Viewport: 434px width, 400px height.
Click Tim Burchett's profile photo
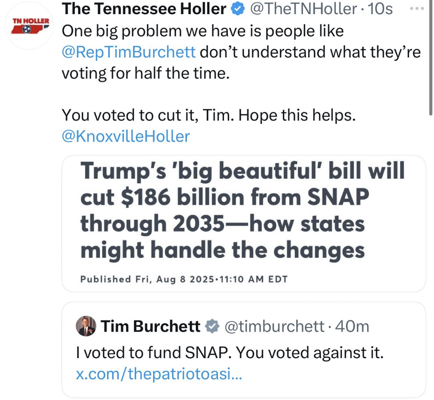(x=86, y=326)
